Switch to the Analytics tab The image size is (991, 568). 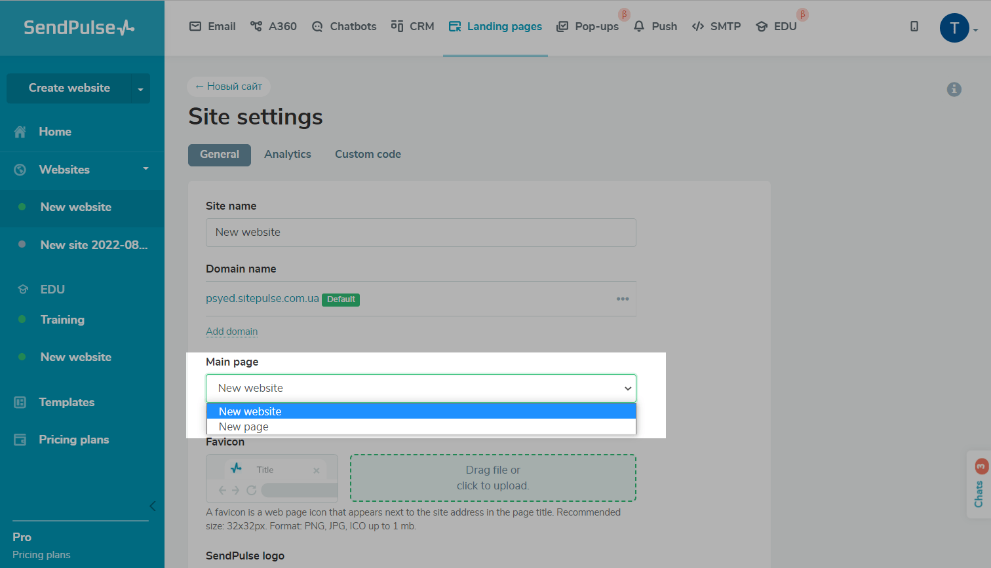point(288,155)
